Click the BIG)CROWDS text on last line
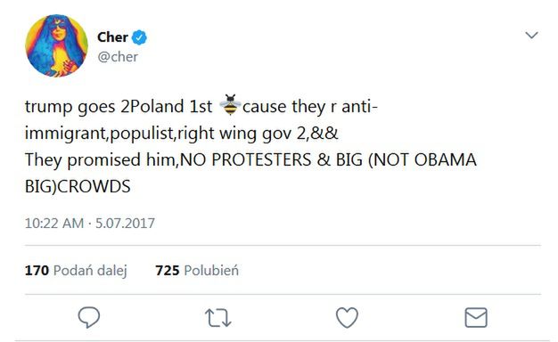This screenshot has height=342, width=558. pos(78,186)
